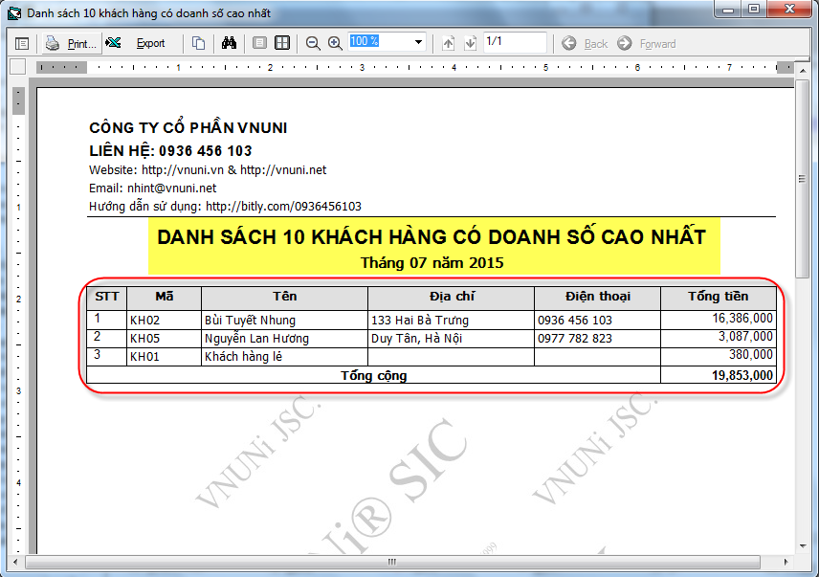The height and width of the screenshot is (577, 819).
Task: Click the vertical scrollbar down arrow
Action: click(x=802, y=545)
